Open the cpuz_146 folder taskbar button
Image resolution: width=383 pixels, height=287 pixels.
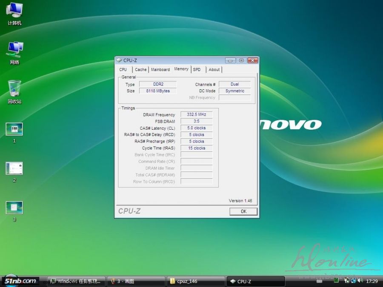point(196,281)
